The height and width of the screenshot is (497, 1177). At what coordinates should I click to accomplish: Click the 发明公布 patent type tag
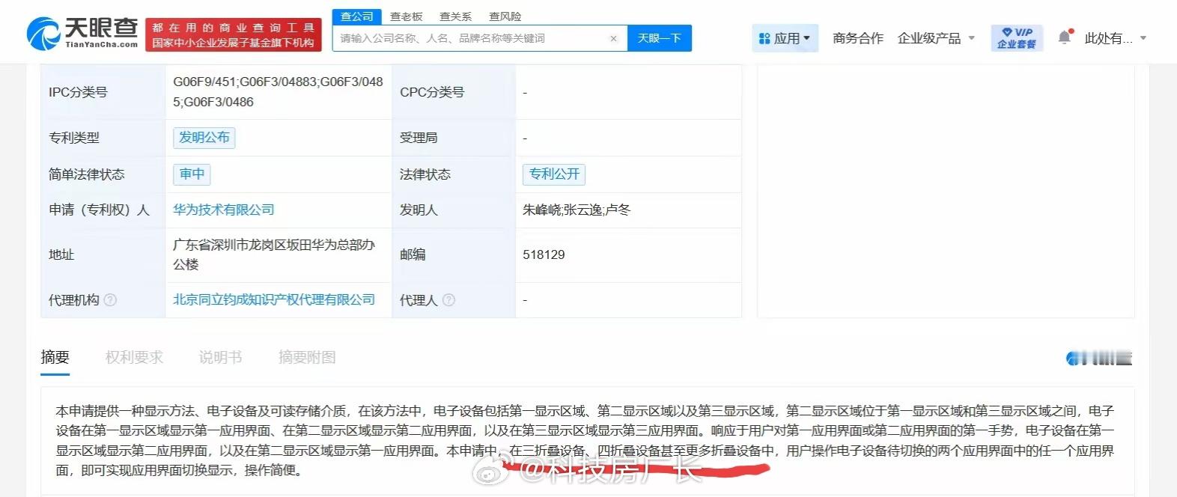click(x=204, y=138)
